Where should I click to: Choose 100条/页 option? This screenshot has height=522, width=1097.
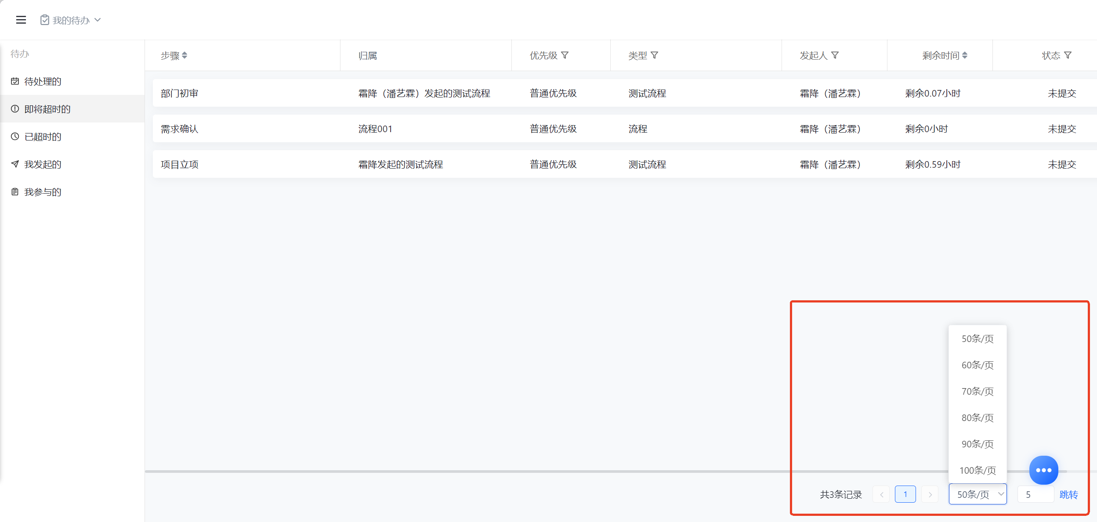pyautogui.click(x=978, y=470)
